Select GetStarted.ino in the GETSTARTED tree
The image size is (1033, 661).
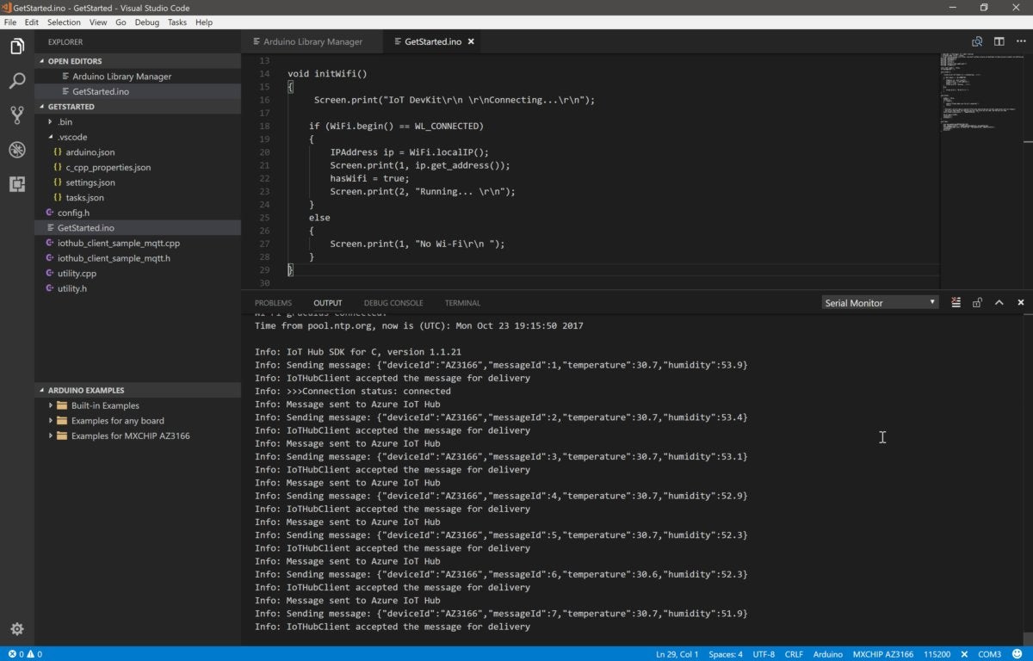pos(138,228)
